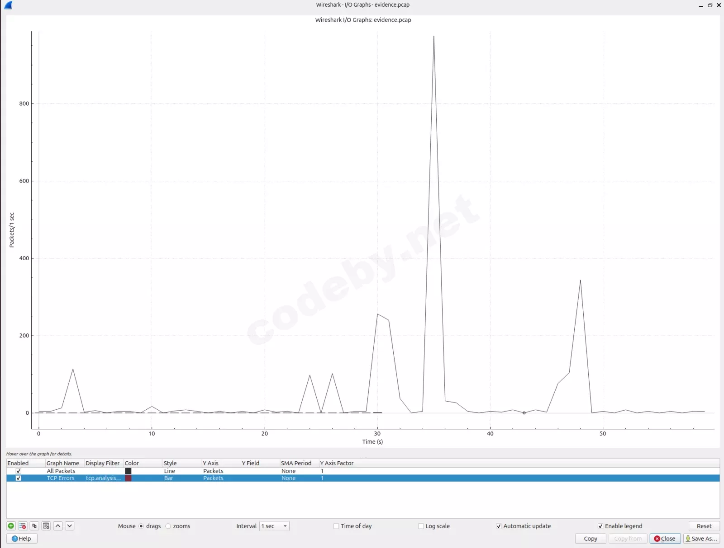
Task: Maximize the I/O Graphs window
Action: pyautogui.click(x=710, y=5)
